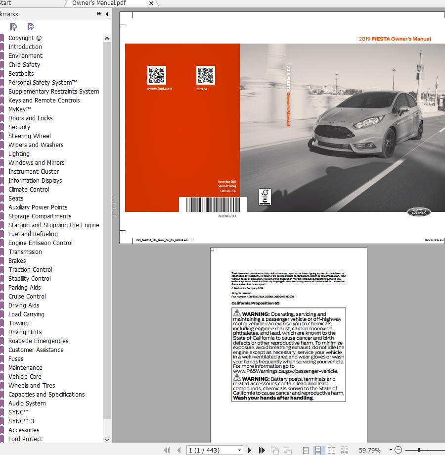The height and width of the screenshot is (455, 445).
Task: Click the 59.79% zoom value
Action: [370, 450]
